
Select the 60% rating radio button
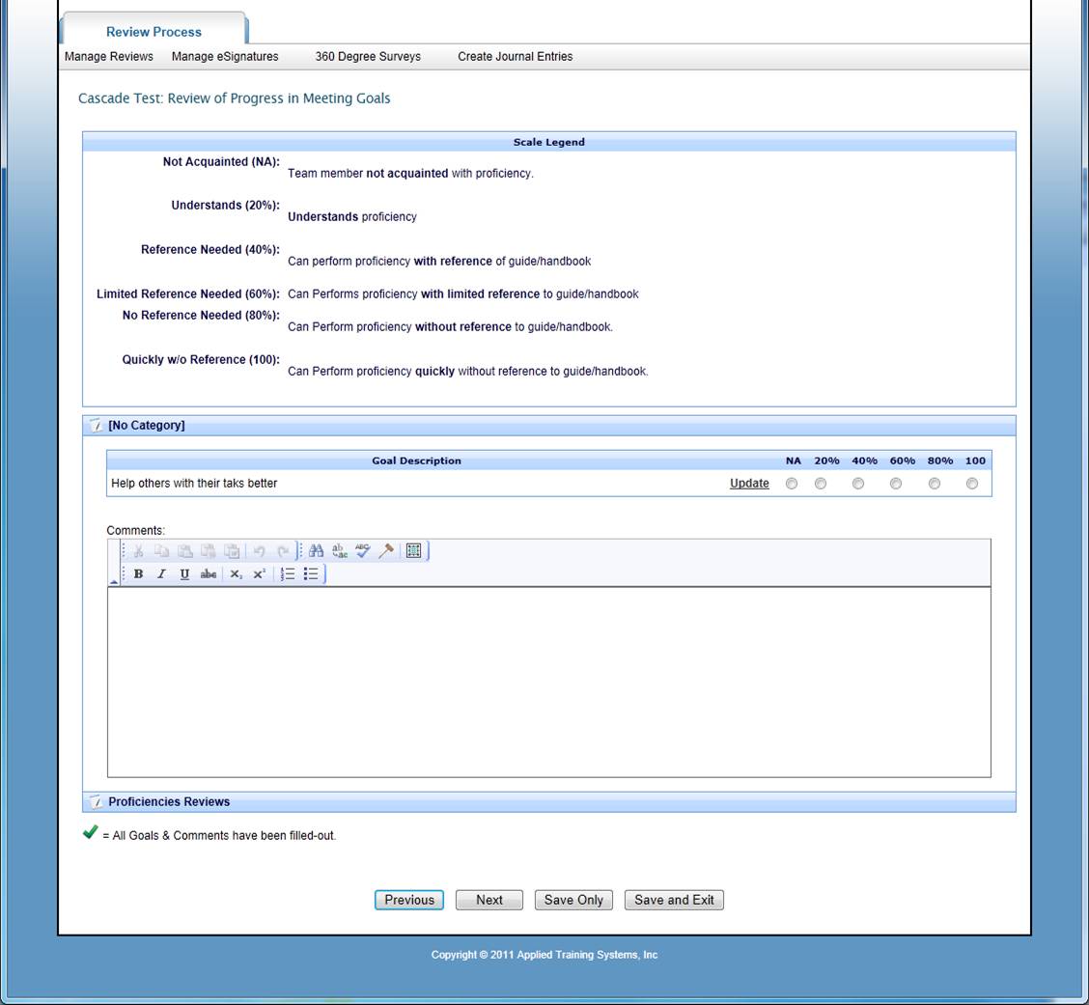896,484
